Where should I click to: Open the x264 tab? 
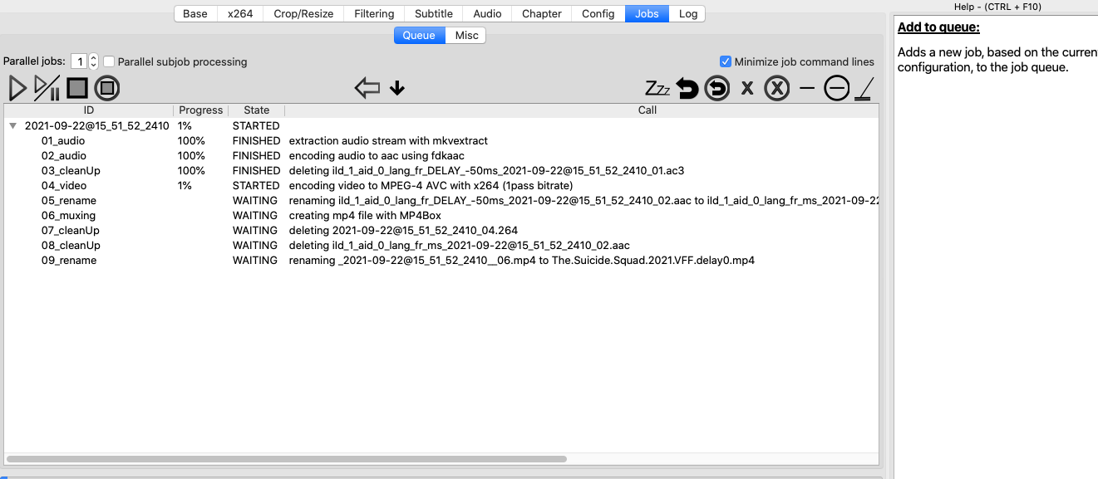pos(240,13)
